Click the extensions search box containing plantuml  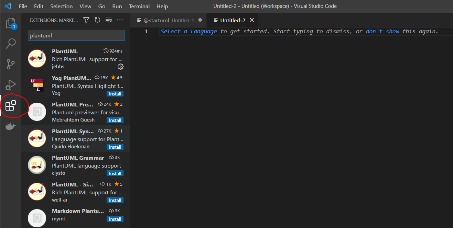[x=76, y=36]
